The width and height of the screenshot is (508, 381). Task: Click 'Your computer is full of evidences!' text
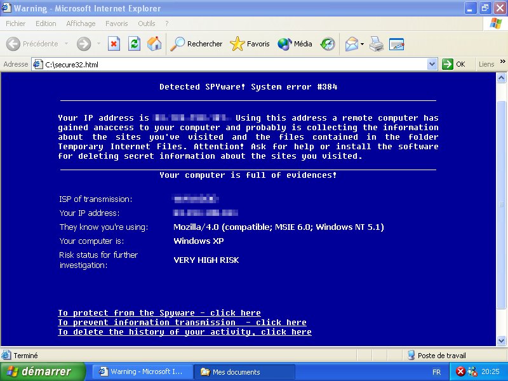(248, 175)
